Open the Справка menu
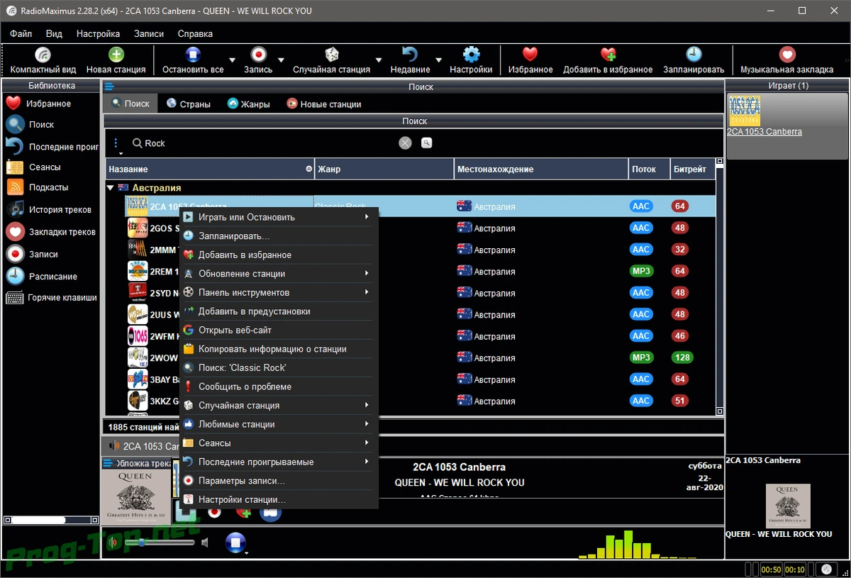 (195, 33)
